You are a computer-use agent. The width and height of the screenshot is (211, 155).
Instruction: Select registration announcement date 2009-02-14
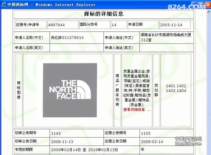pyautogui.click(x=152, y=142)
